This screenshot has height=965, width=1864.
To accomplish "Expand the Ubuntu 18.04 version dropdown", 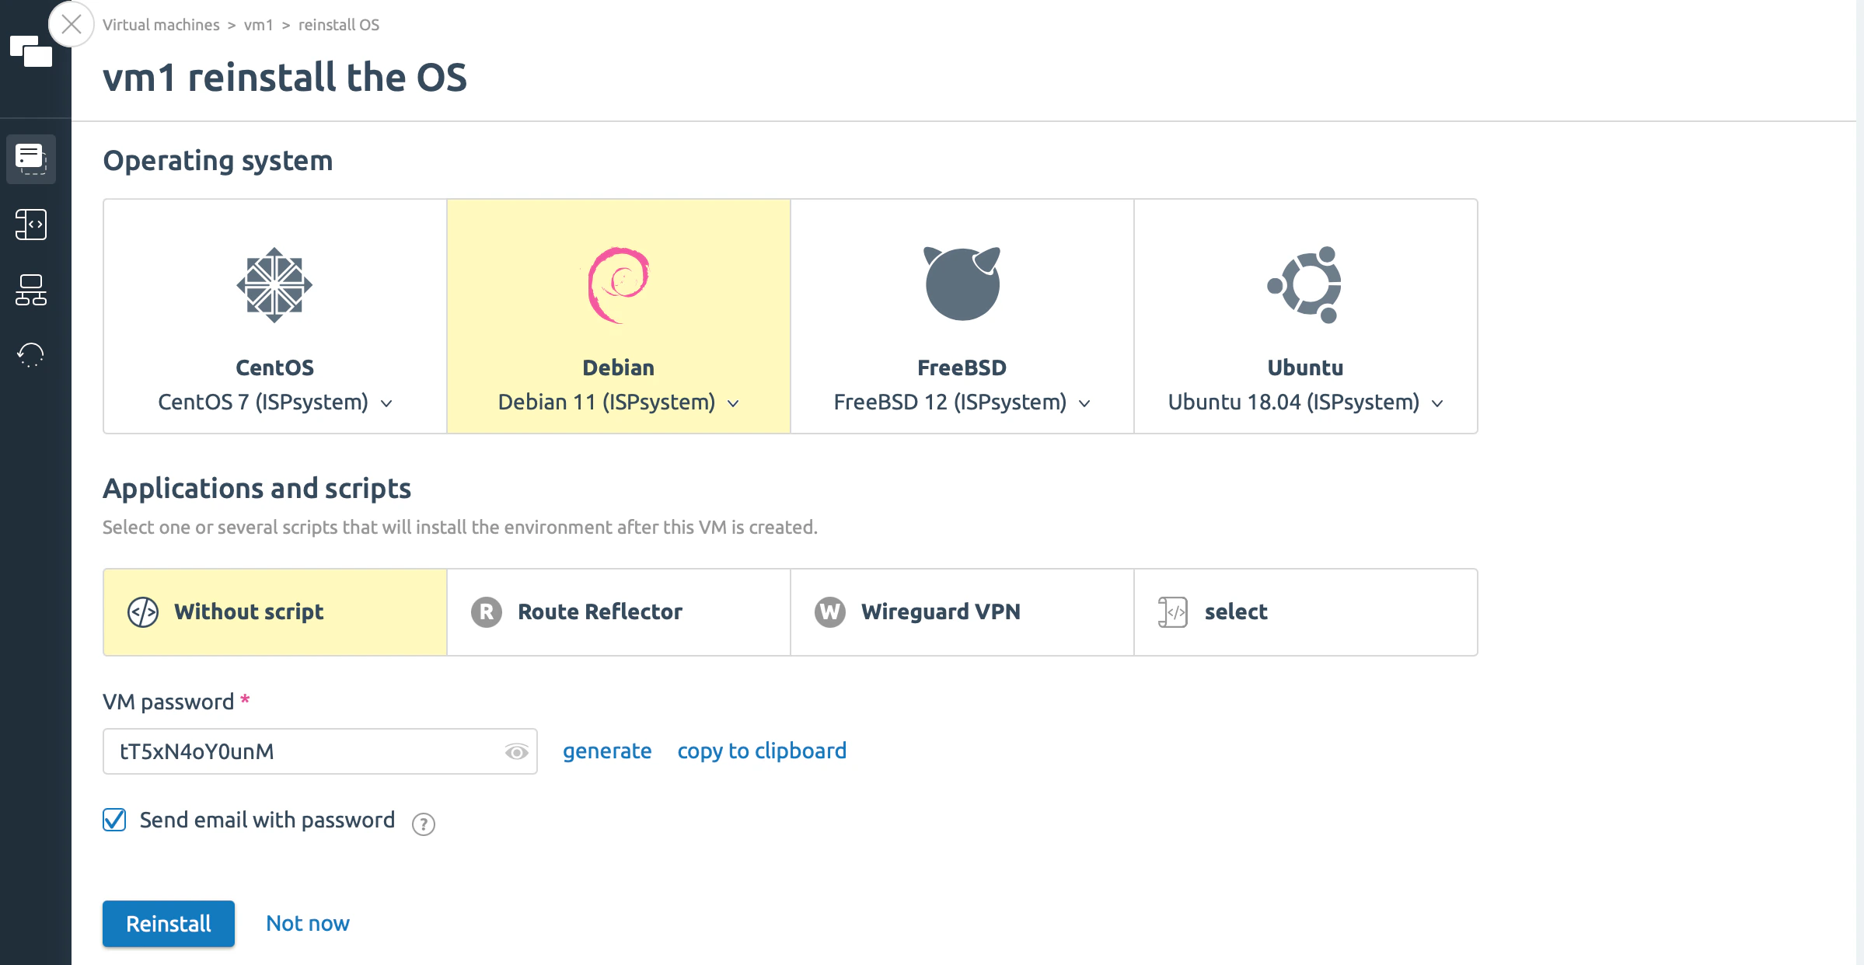I will tap(1437, 403).
